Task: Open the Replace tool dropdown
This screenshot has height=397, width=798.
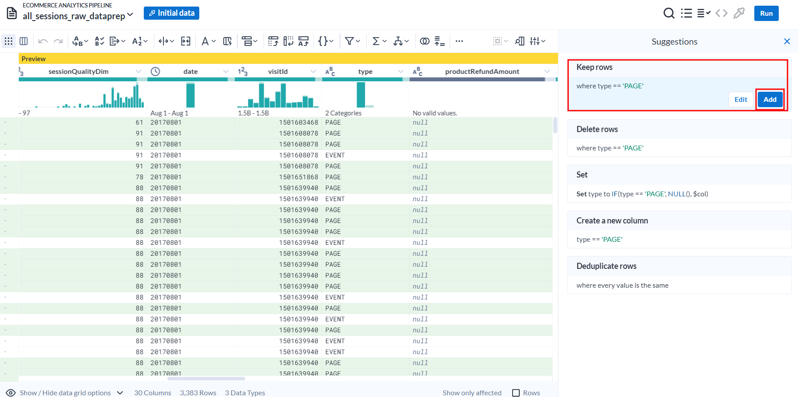Action: tap(80, 41)
